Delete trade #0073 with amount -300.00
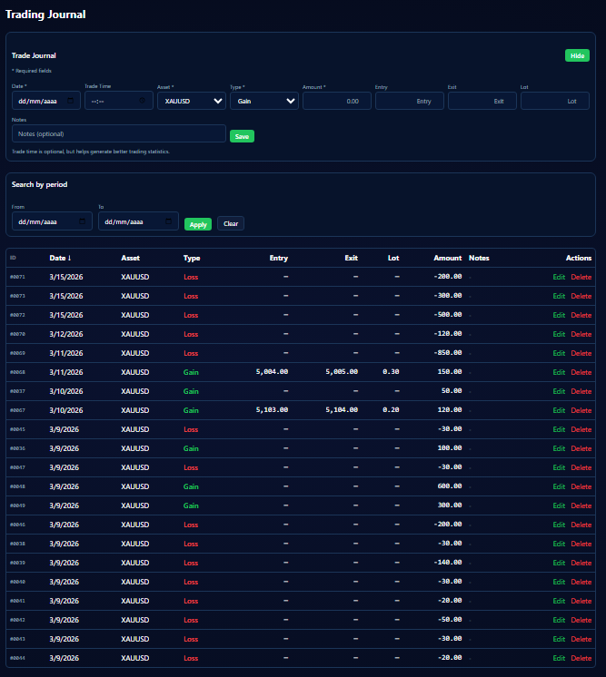The height and width of the screenshot is (677, 606). [581, 296]
